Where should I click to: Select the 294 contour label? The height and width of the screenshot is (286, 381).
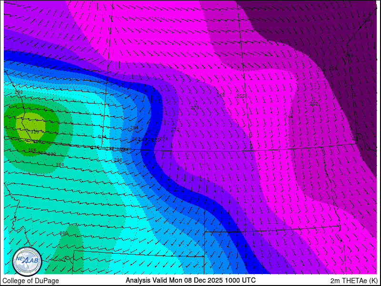tap(102, 137)
